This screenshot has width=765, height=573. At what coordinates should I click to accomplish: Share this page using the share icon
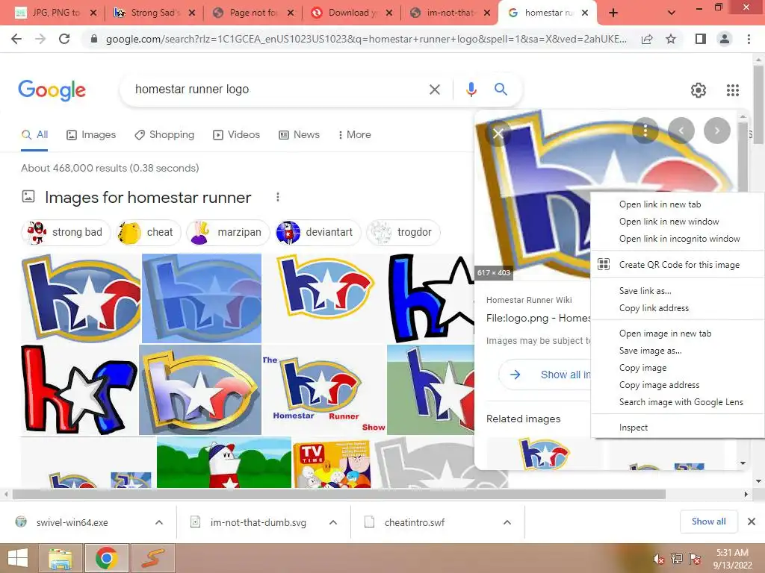tap(647, 39)
